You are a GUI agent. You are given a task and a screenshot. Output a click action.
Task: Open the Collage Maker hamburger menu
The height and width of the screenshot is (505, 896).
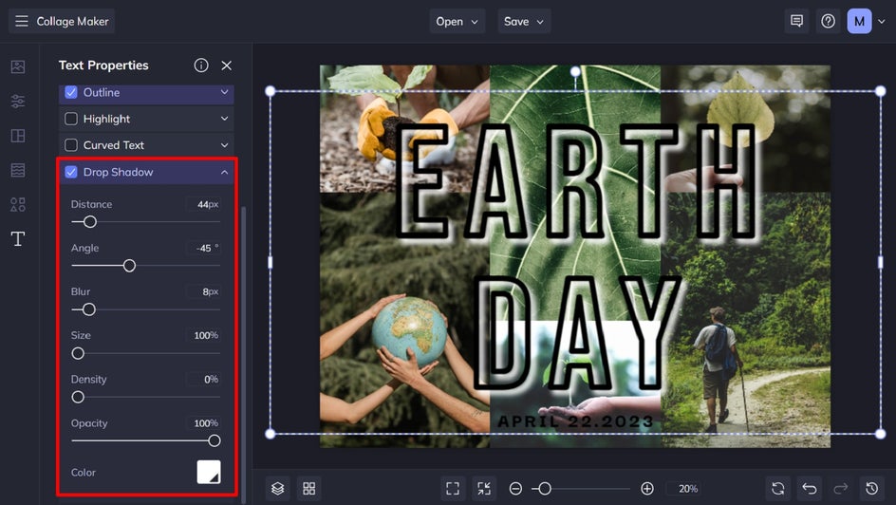22,21
